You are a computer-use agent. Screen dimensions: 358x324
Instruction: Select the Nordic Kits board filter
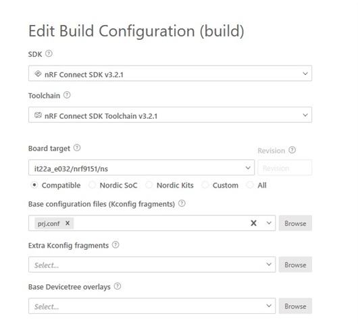point(149,185)
